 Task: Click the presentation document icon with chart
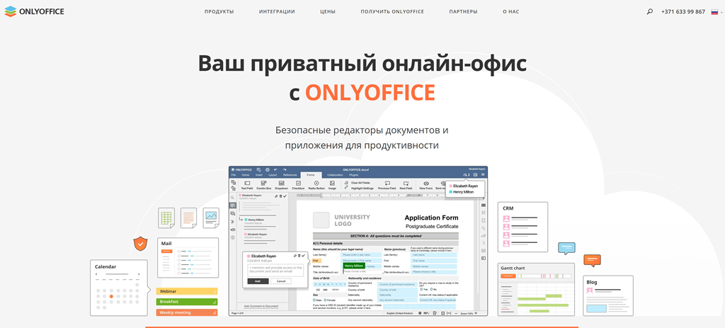tap(211, 217)
